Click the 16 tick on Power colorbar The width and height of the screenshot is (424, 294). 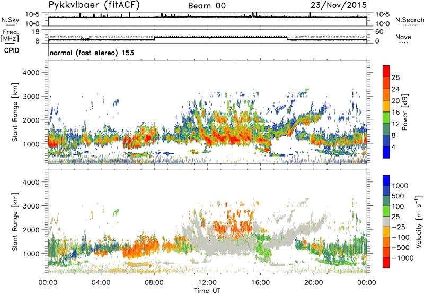[x=395, y=113]
